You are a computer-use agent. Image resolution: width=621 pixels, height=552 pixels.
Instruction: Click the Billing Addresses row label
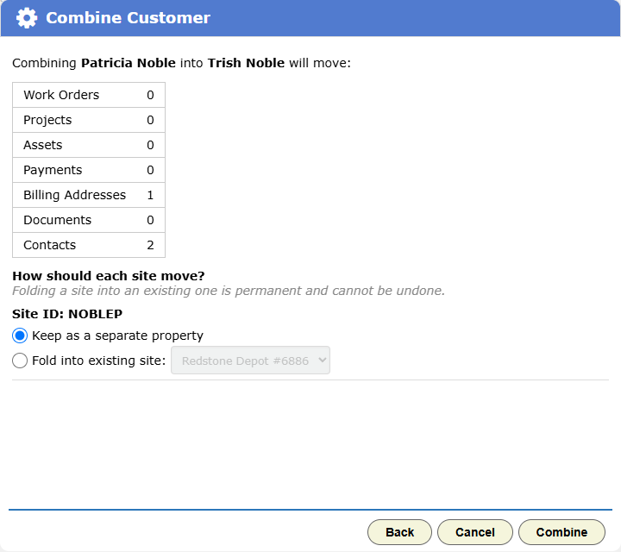click(x=74, y=195)
